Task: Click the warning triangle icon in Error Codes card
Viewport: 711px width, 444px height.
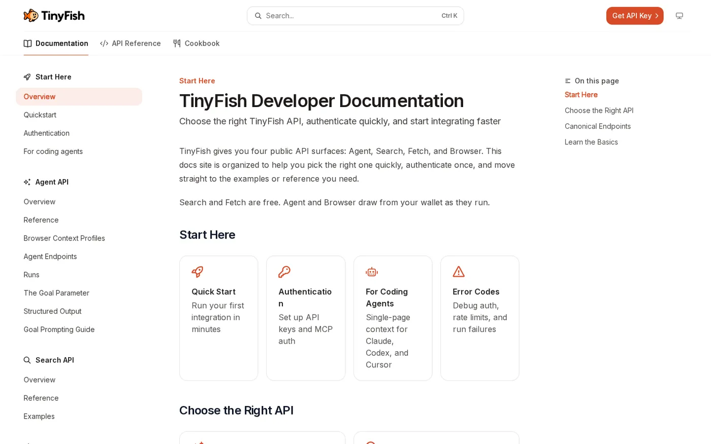Action: point(459,272)
